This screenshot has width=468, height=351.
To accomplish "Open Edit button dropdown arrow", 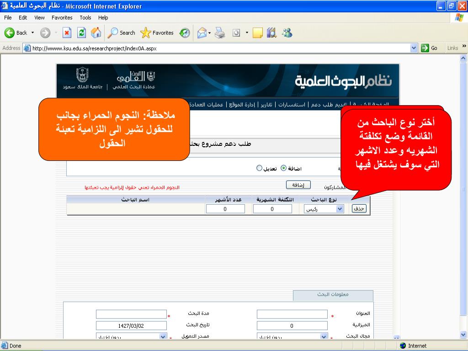I will point(247,33).
